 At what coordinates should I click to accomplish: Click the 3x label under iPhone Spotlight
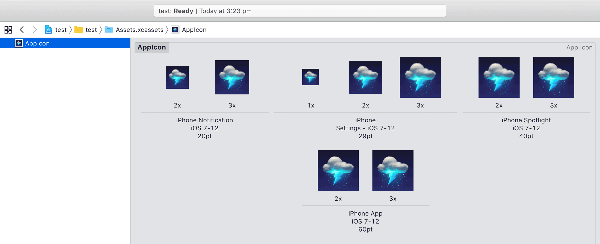pos(554,106)
